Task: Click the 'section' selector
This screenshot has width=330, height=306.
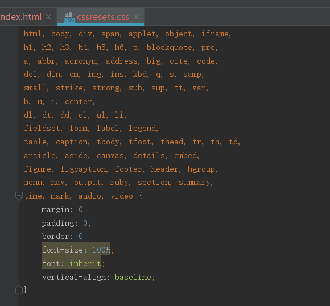Action: tap(154, 183)
